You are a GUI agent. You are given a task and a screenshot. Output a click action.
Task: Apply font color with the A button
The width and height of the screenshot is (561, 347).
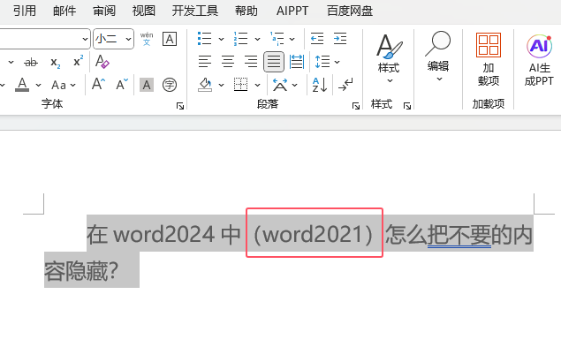click(22, 85)
